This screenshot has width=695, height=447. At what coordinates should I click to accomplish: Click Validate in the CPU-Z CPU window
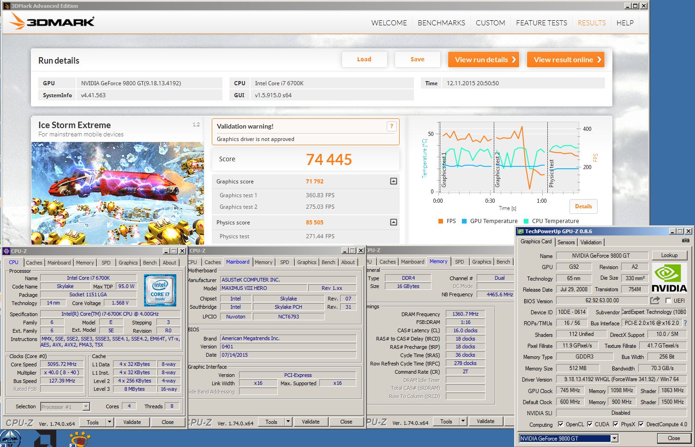[132, 422]
